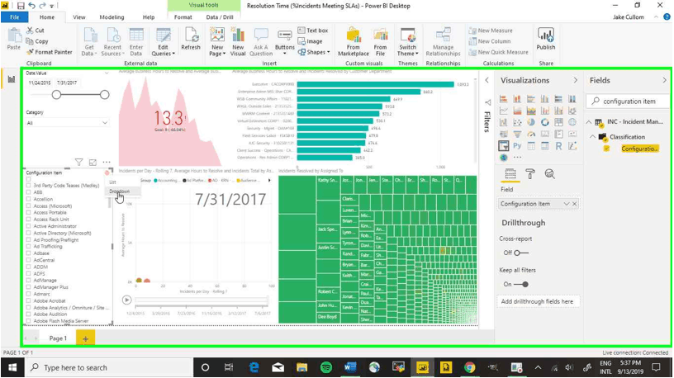Insert a Text box
674x378 pixels.
[x=313, y=31]
